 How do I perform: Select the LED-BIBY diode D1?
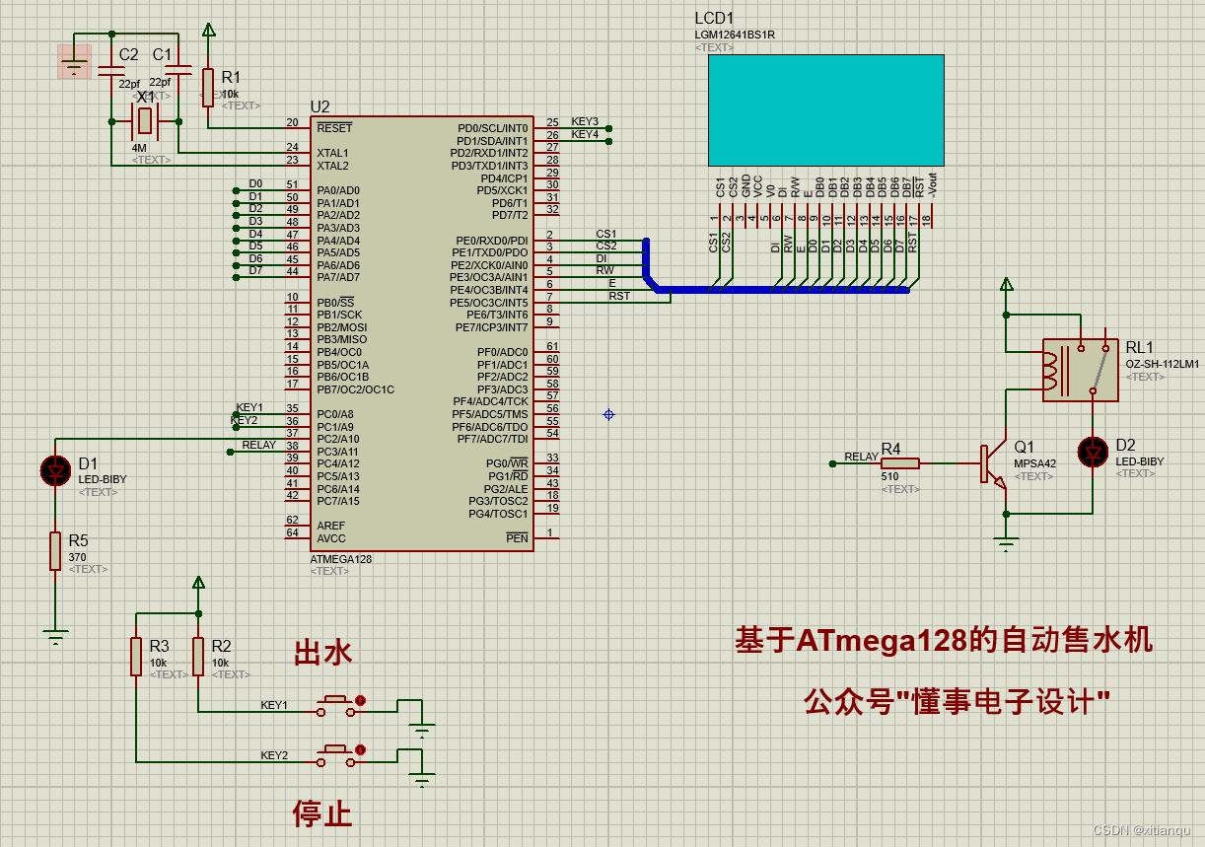(54, 471)
